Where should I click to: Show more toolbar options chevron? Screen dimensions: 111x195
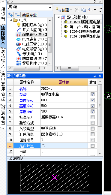100,10
